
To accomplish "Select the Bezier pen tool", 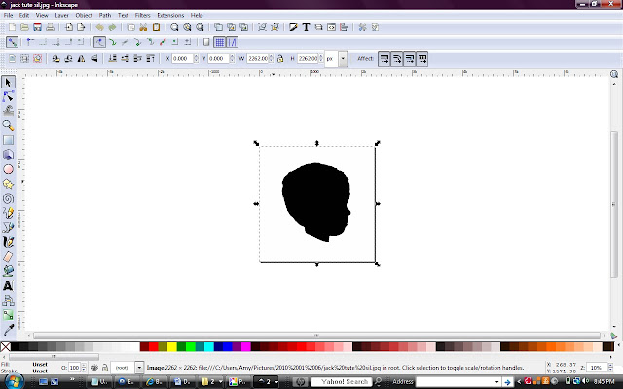I will tap(8, 228).
